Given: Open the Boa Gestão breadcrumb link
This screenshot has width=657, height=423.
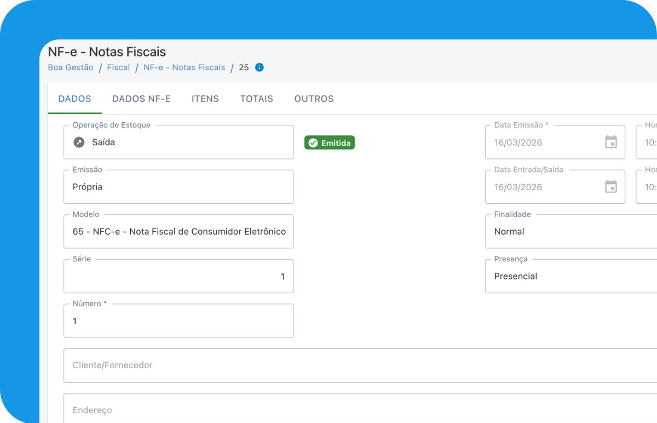Looking at the screenshot, I should [x=70, y=67].
